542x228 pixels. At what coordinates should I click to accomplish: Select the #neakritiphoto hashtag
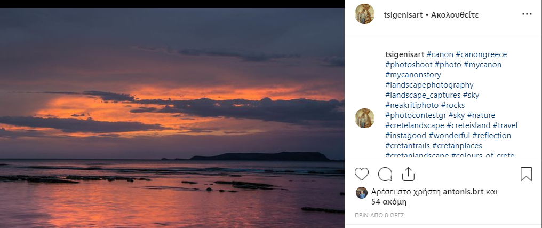pos(412,105)
